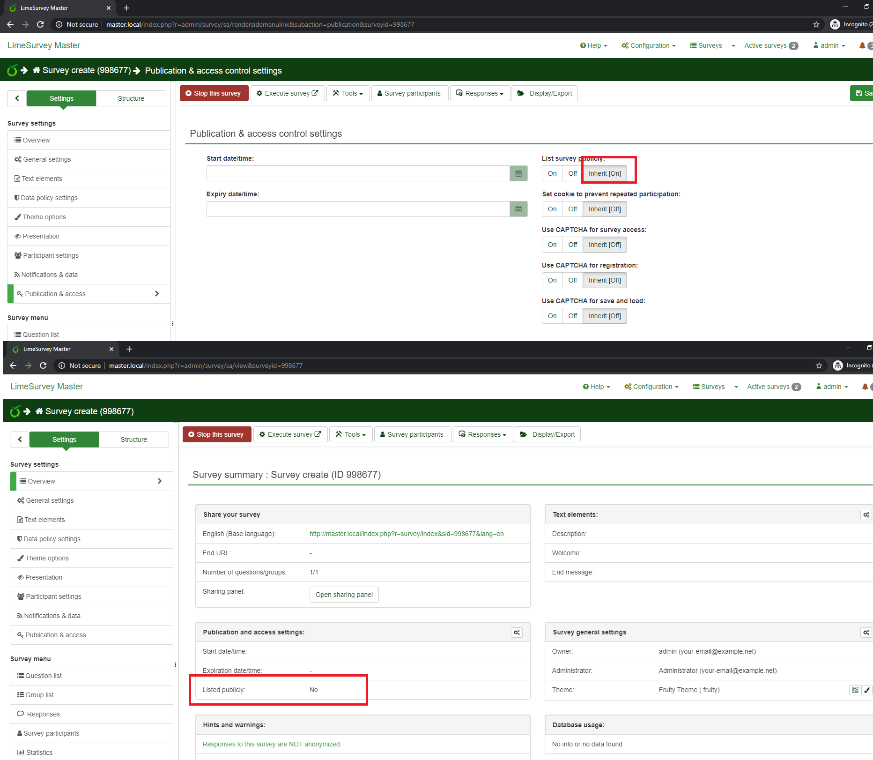
Task: Open the Responses dropdown in top toolbar
Action: click(480, 93)
